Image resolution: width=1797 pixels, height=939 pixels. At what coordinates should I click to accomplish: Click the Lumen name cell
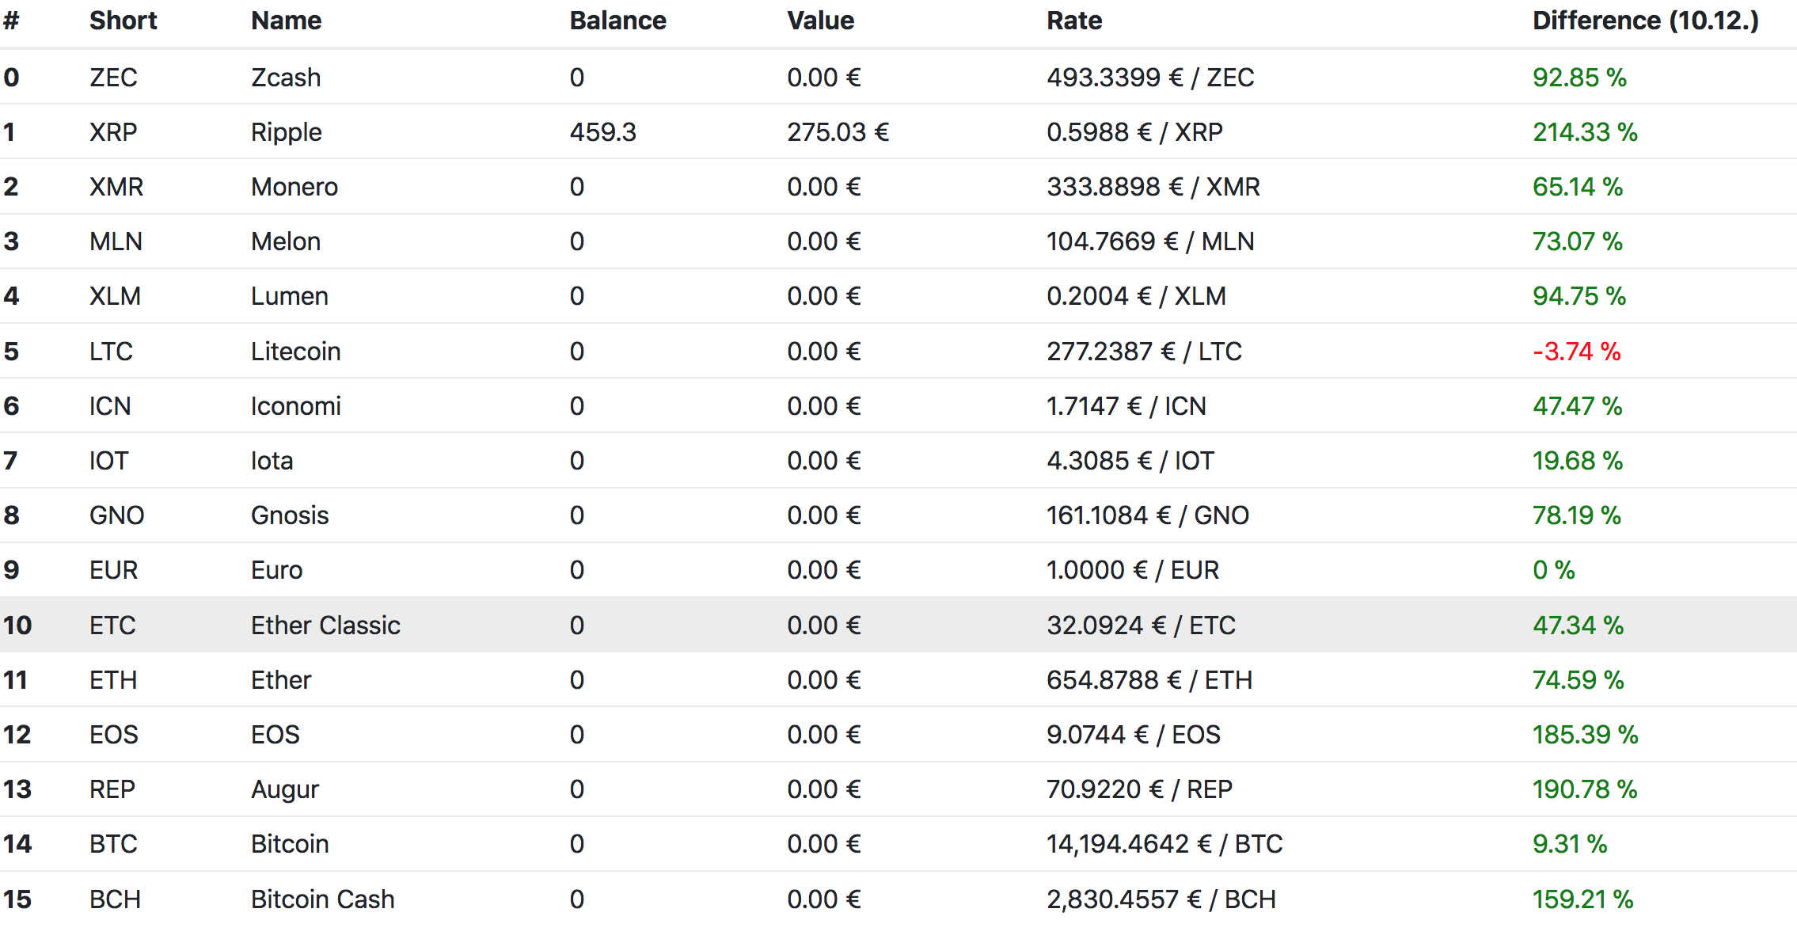coord(290,296)
